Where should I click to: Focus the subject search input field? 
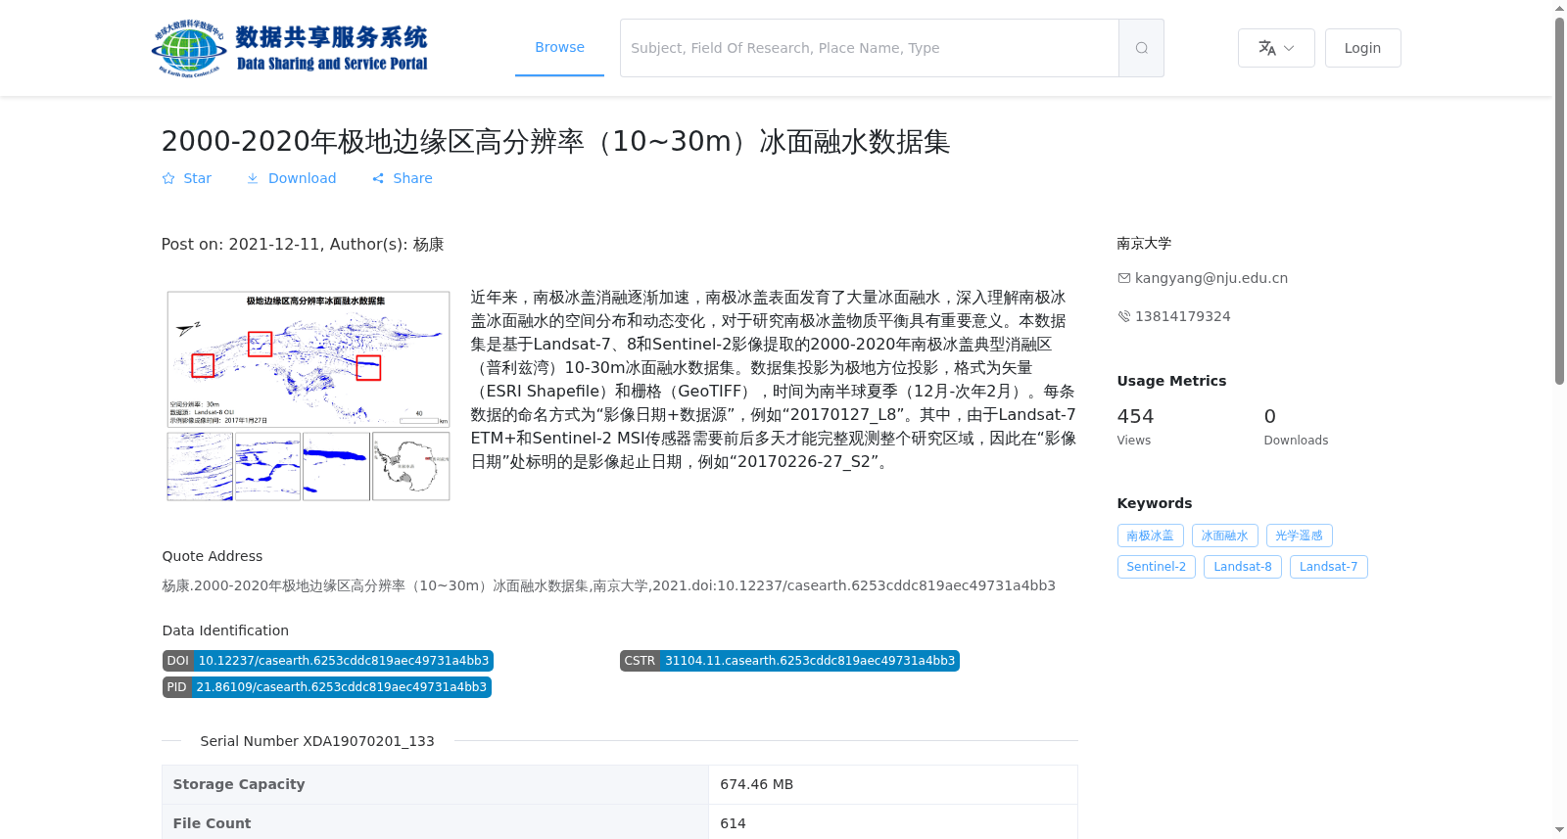[x=870, y=48]
